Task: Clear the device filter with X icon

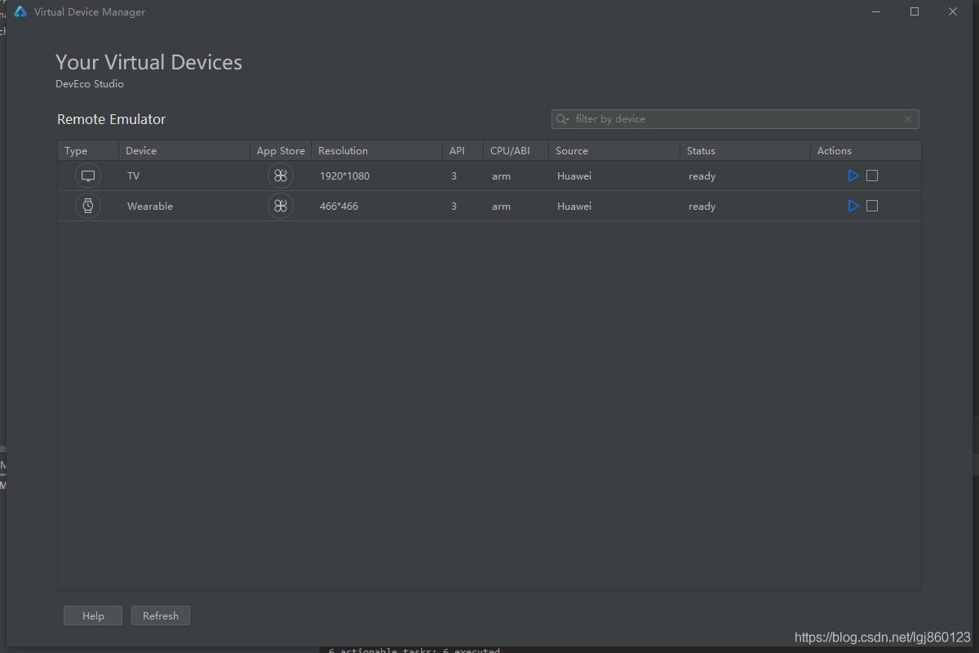Action: tap(908, 119)
